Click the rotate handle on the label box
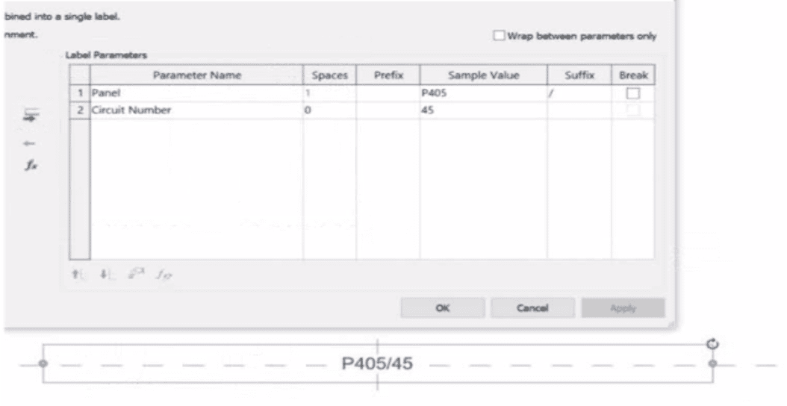Viewport: 787px width, 406px height. 712,343
